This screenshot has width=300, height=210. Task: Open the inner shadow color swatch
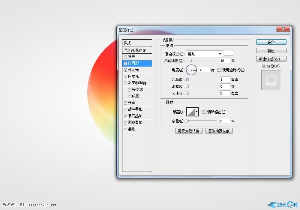coord(228,53)
